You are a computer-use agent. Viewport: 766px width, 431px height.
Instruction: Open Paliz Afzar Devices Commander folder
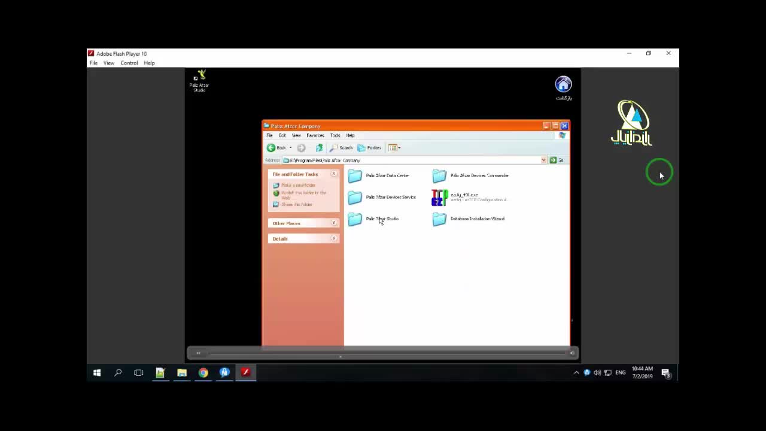coord(440,176)
